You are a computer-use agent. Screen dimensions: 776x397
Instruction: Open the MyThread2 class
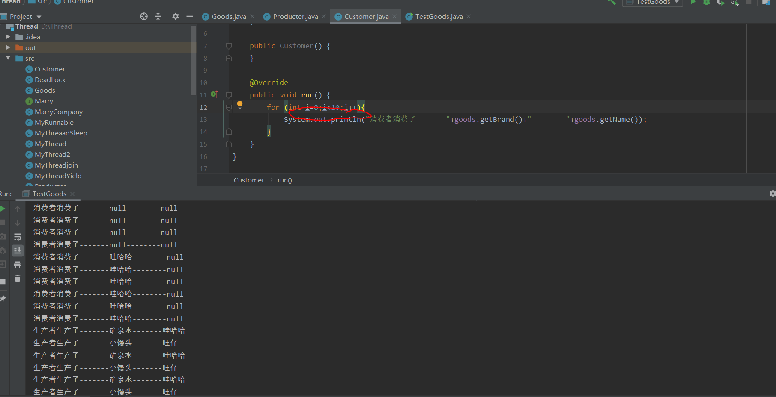tap(52, 154)
